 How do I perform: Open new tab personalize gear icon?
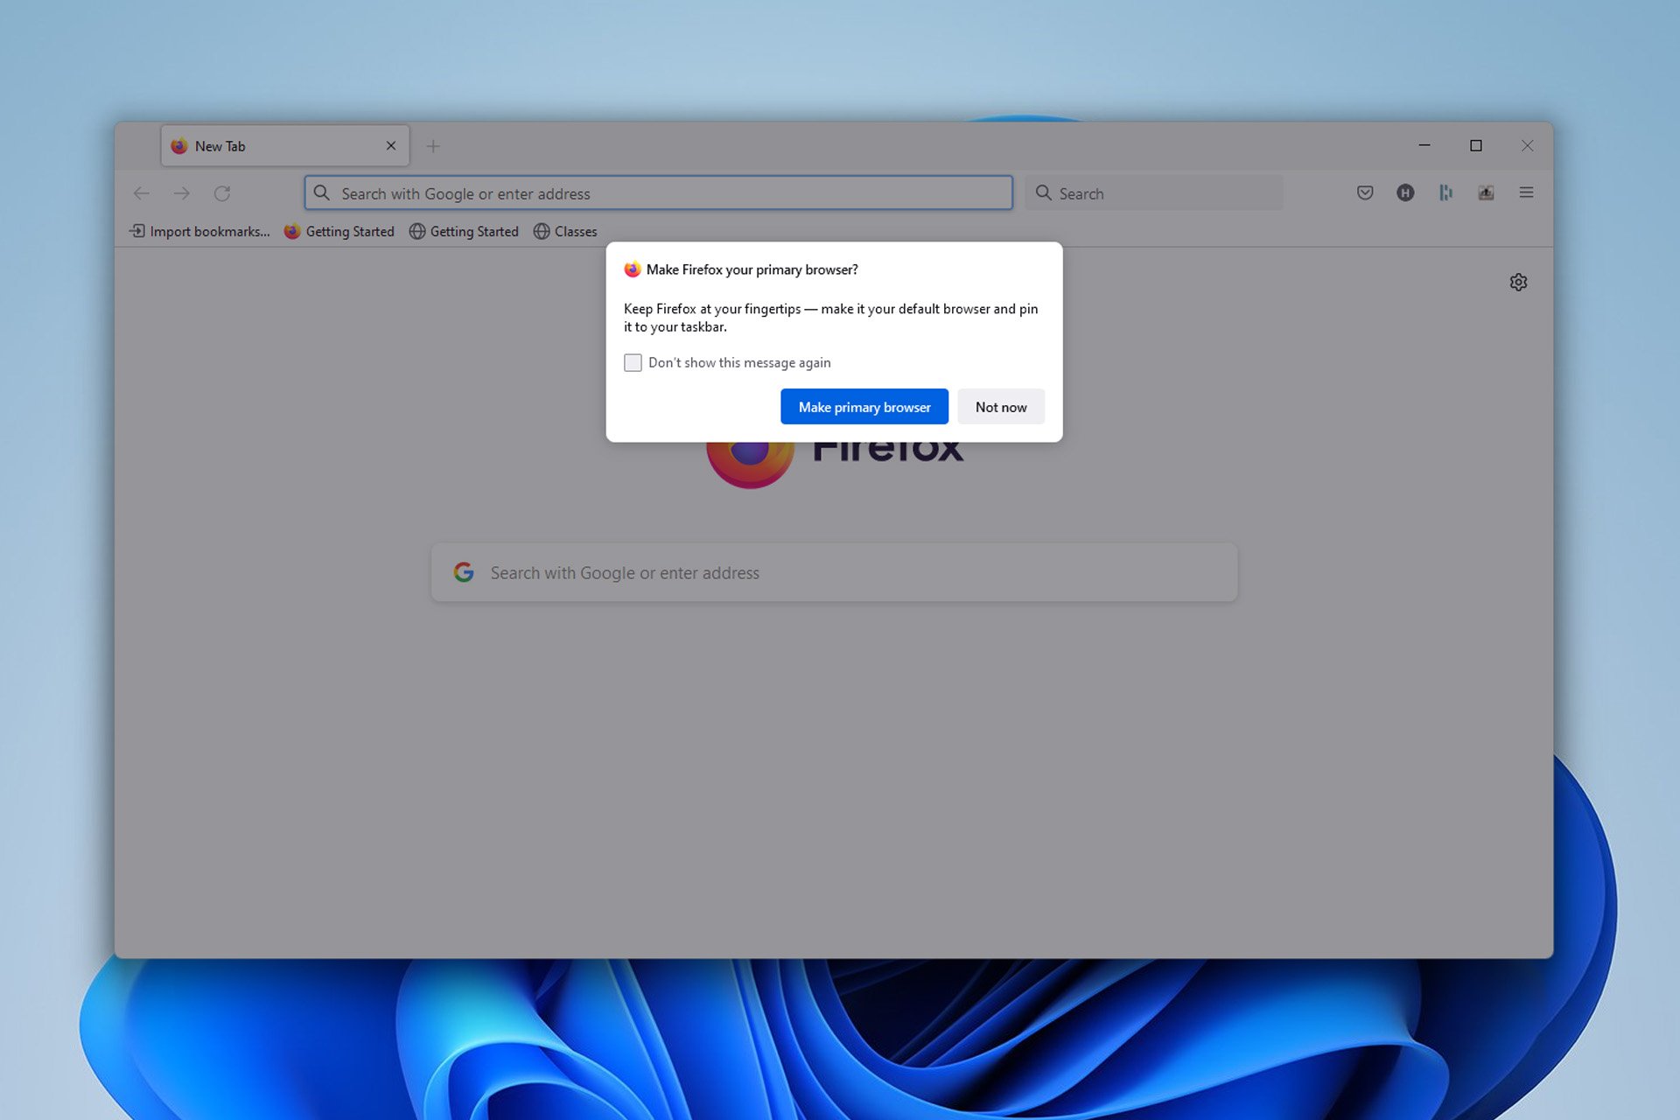(1518, 282)
